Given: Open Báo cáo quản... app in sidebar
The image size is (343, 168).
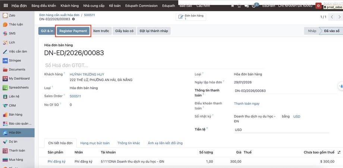Looking at the screenshot, I should (17, 124).
